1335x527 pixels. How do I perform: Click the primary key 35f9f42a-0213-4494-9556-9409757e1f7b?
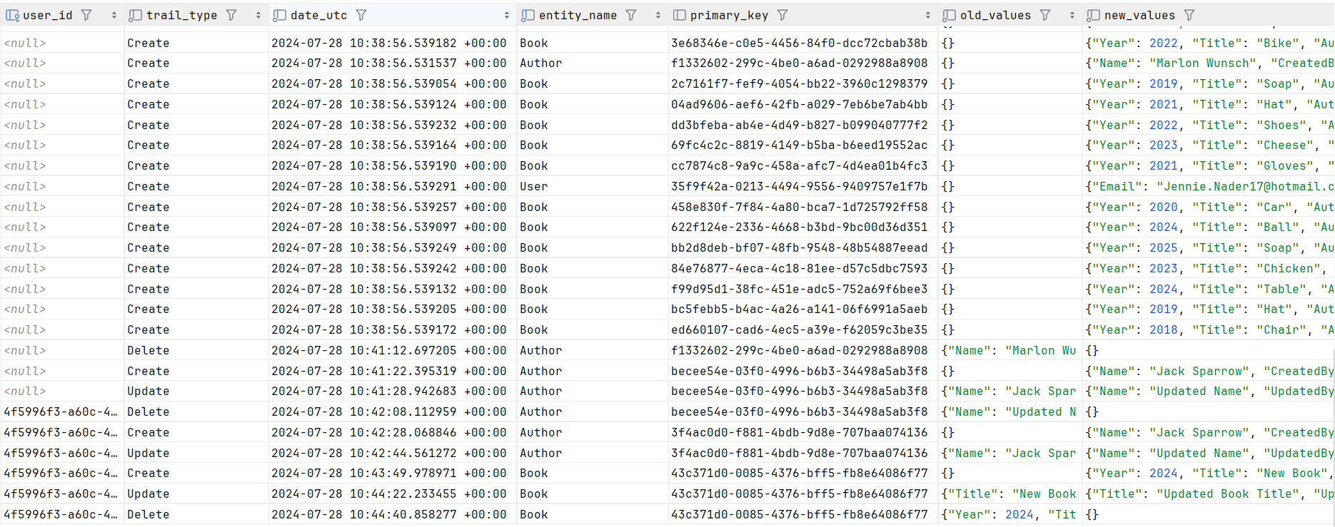[x=803, y=186]
